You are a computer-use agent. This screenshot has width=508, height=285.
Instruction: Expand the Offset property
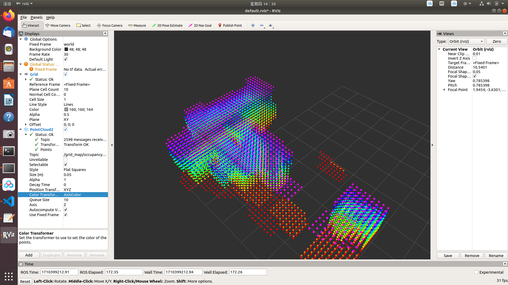click(26, 125)
